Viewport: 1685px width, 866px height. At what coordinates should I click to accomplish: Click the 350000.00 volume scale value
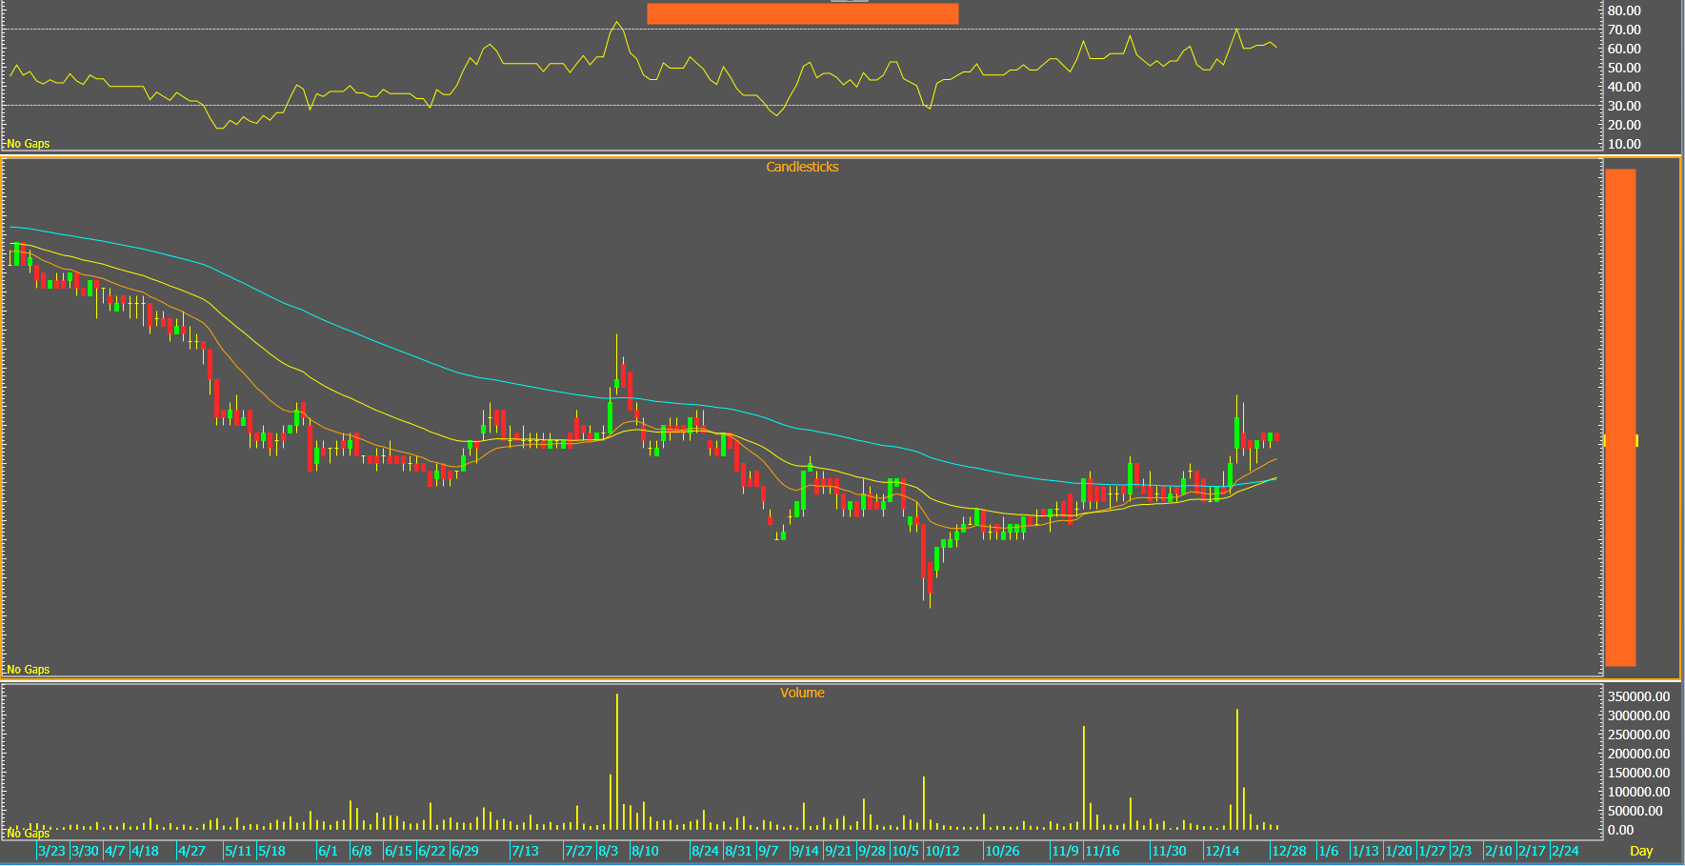1638,696
